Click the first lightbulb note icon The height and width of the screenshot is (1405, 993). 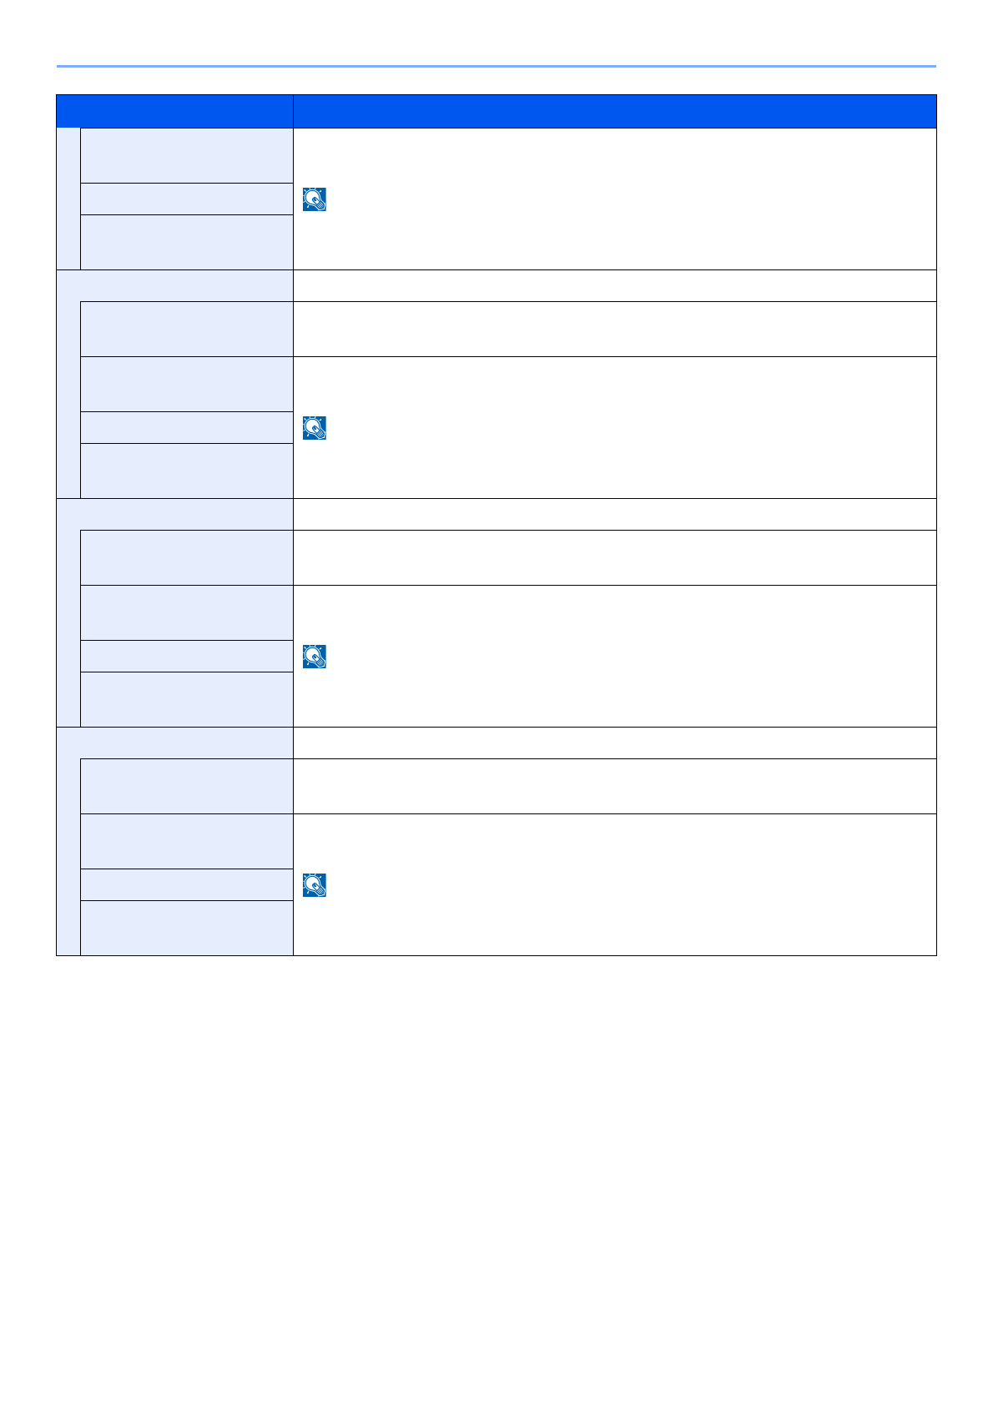click(315, 199)
